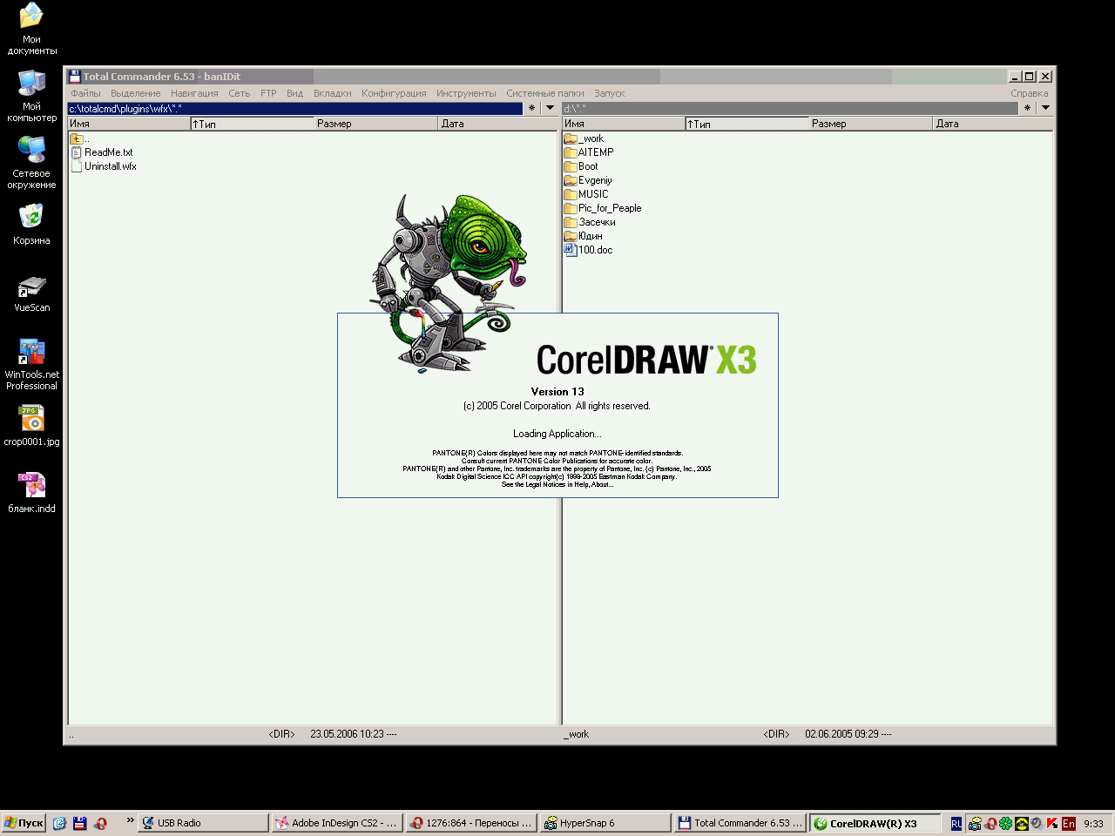Viewport: 1115px width, 836px height.
Task: Sort left panel by Имя column
Action: [x=129, y=124]
